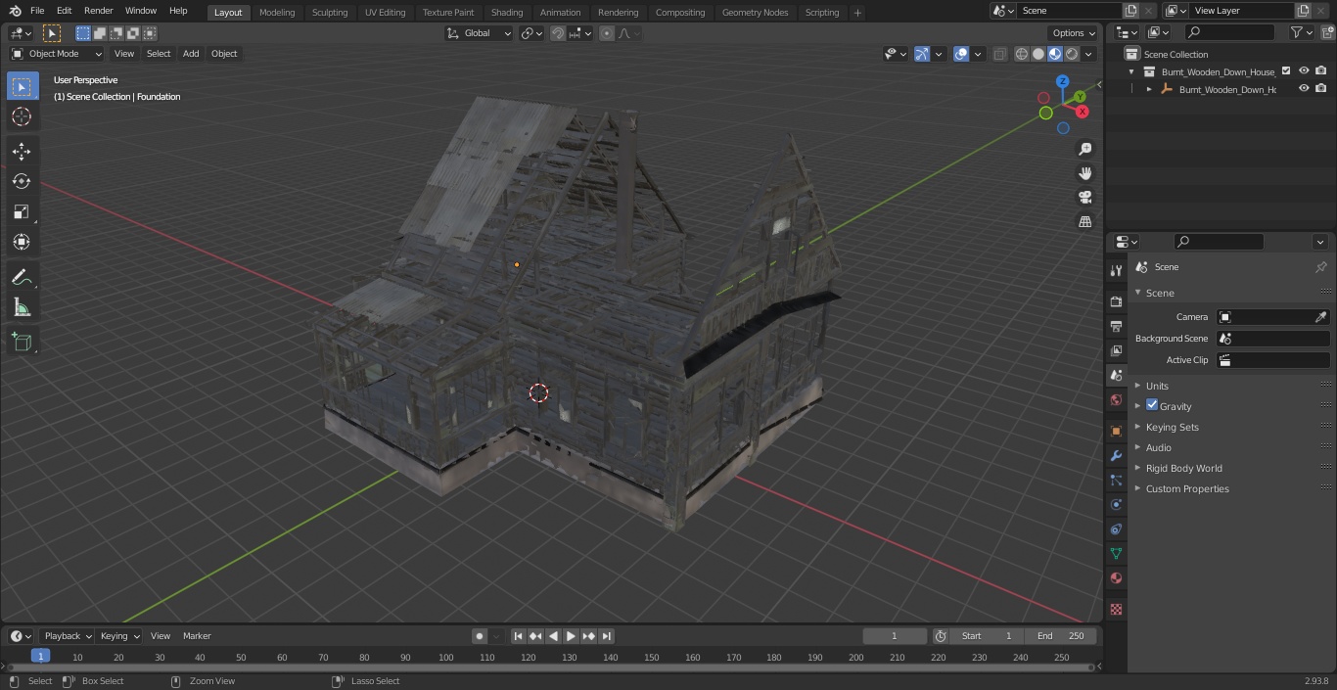
Task: Pick the camera object with the eyedropper
Action: (1320, 317)
